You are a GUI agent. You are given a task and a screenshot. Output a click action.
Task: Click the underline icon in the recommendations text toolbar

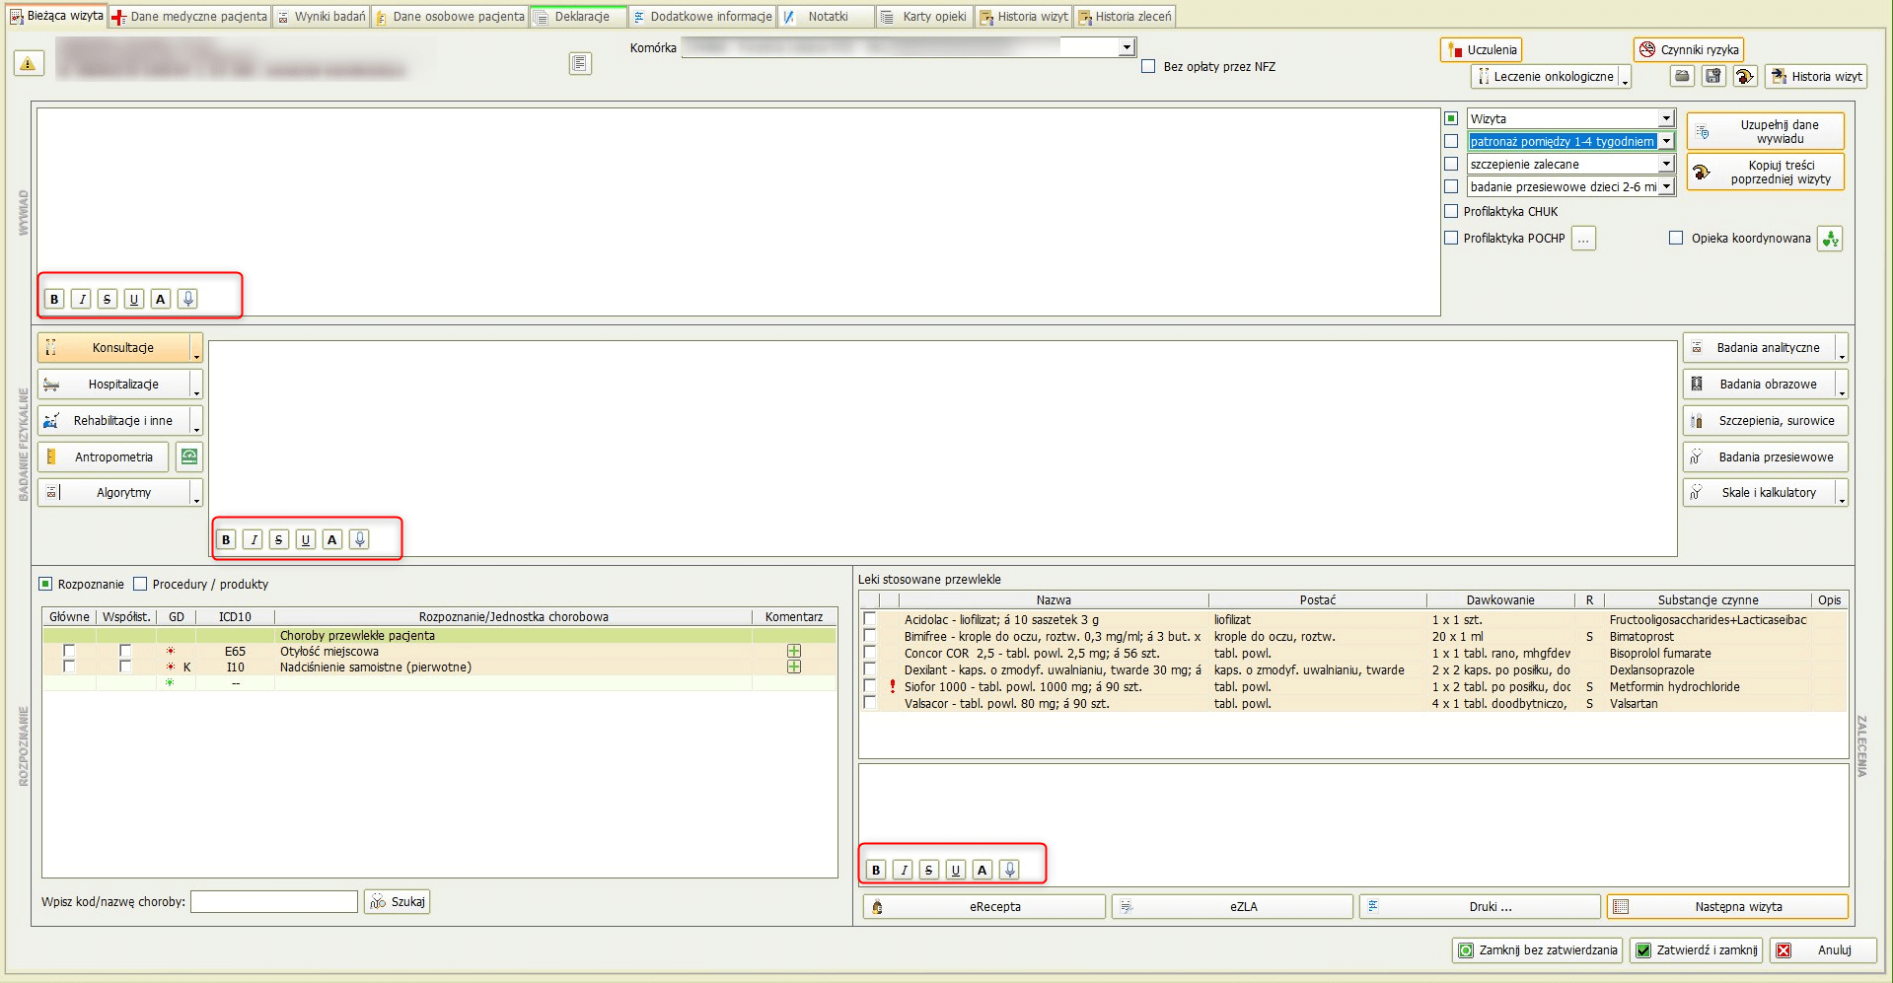click(955, 870)
